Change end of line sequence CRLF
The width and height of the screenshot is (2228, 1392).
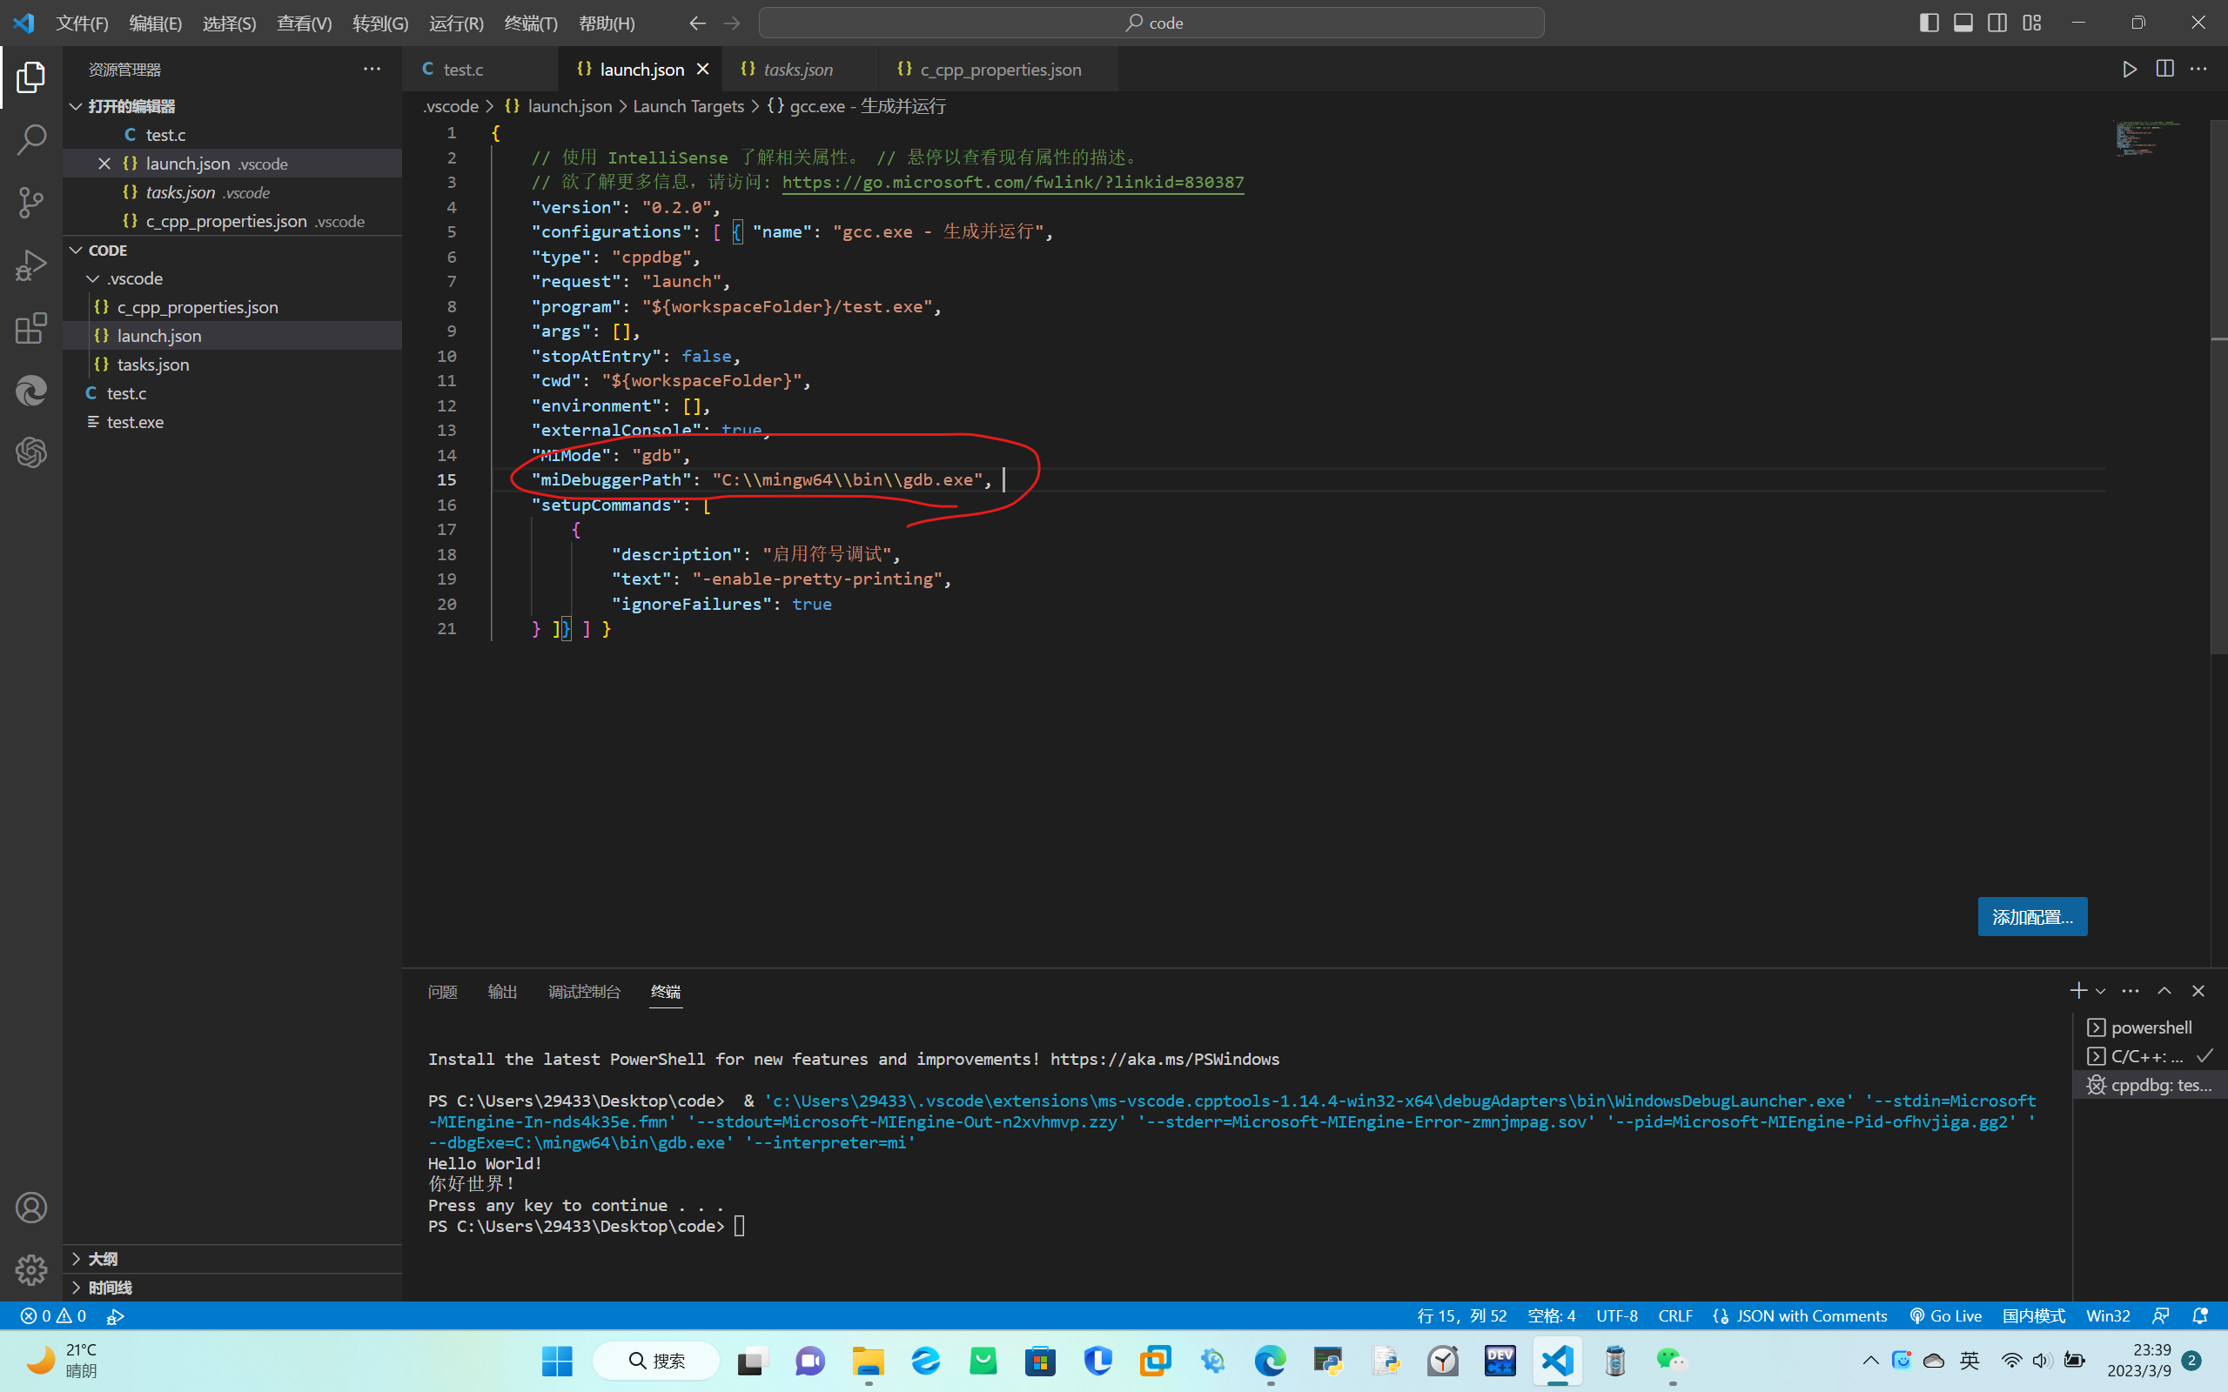[x=1674, y=1315]
